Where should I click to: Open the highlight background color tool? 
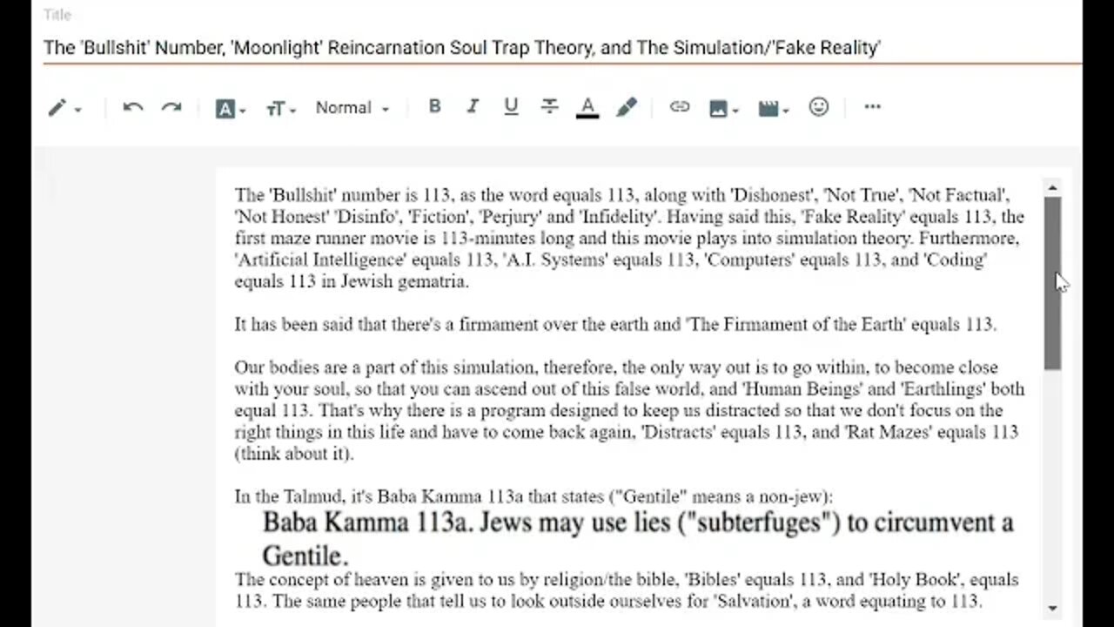click(627, 107)
